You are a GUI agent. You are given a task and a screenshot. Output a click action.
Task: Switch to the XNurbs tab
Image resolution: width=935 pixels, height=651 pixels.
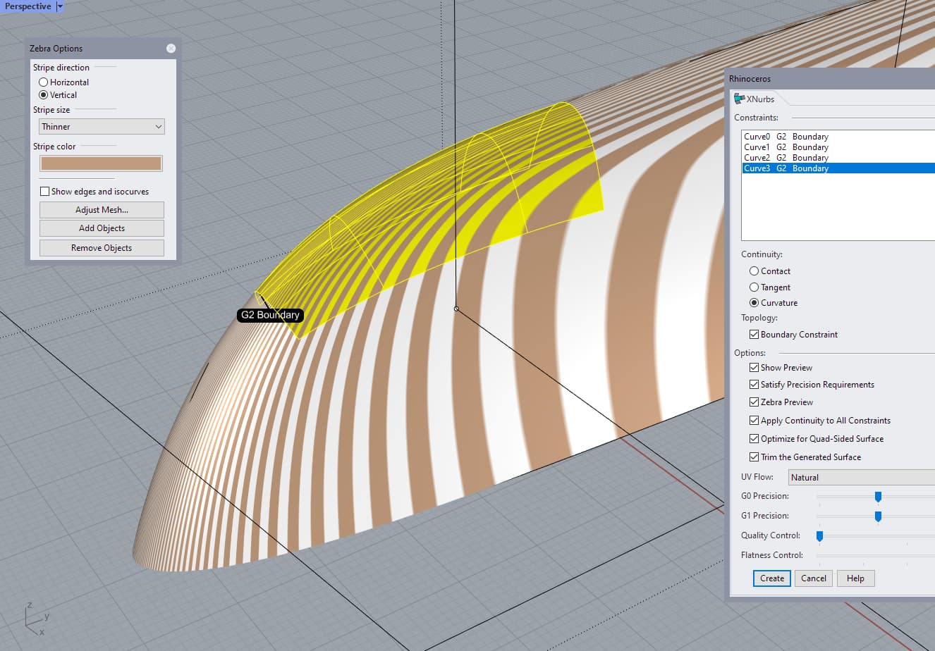[x=760, y=99]
